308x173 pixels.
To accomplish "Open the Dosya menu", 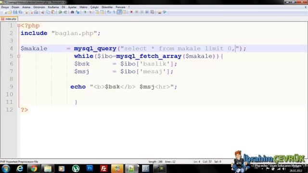I will click(5, 7).
